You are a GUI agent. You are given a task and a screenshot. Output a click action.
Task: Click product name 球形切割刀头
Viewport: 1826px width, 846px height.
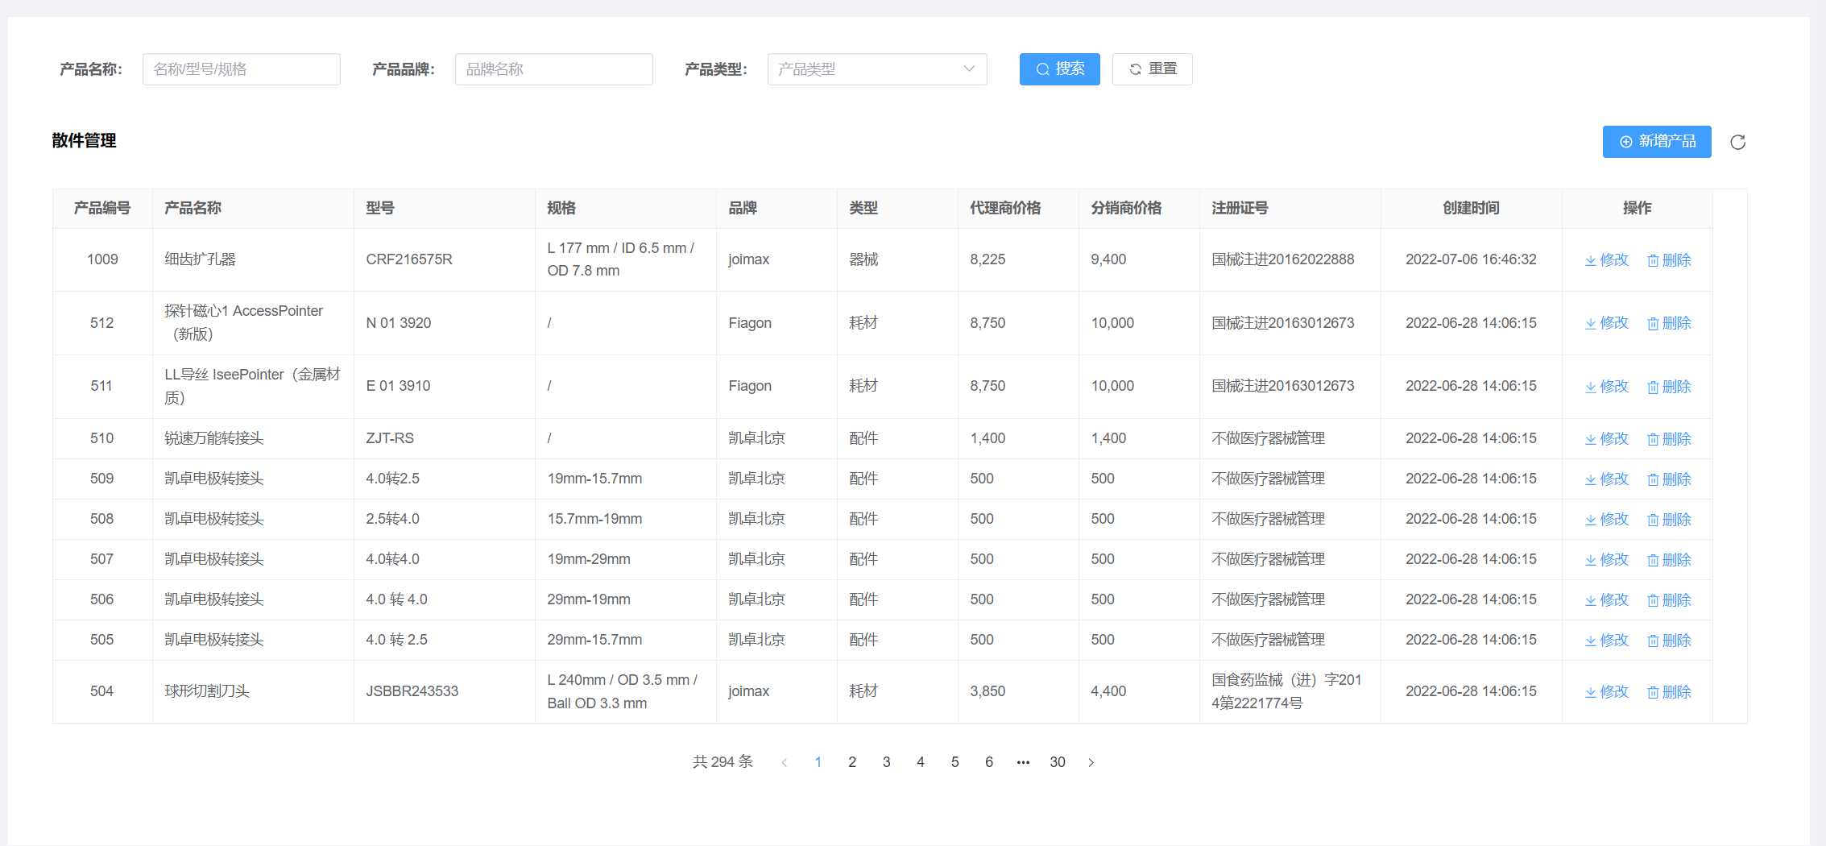(207, 691)
